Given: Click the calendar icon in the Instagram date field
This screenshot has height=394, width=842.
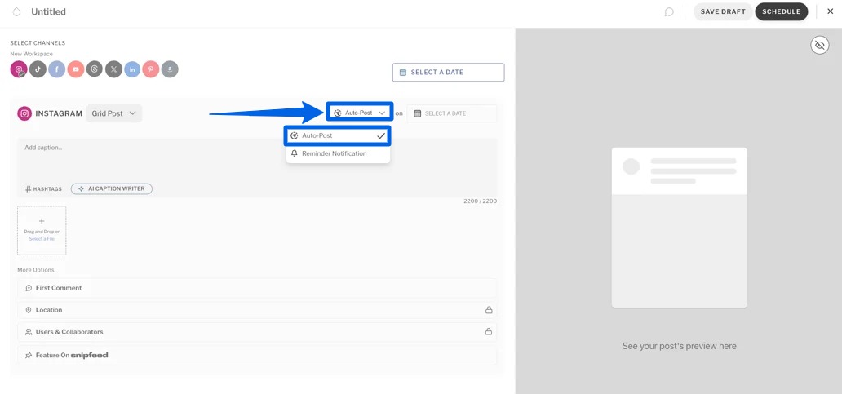Looking at the screenshot, I should coord(417,114).
